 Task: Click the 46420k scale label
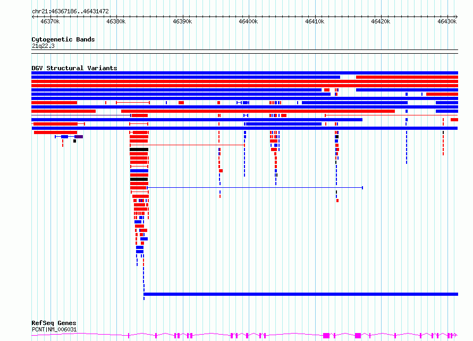[381, 21]
